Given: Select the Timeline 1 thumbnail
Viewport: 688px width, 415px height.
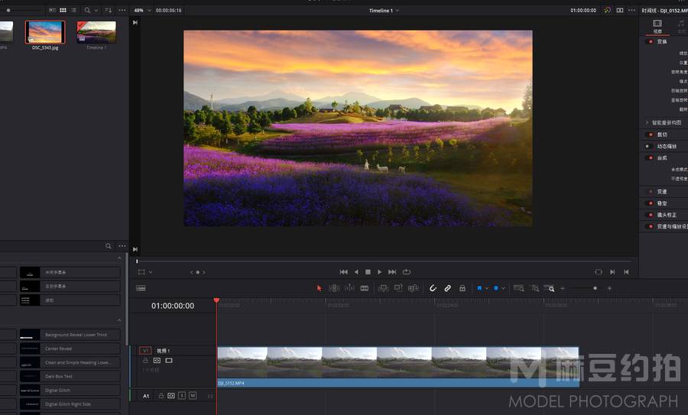Looking at the screenshot, I should tap(96, 32).
